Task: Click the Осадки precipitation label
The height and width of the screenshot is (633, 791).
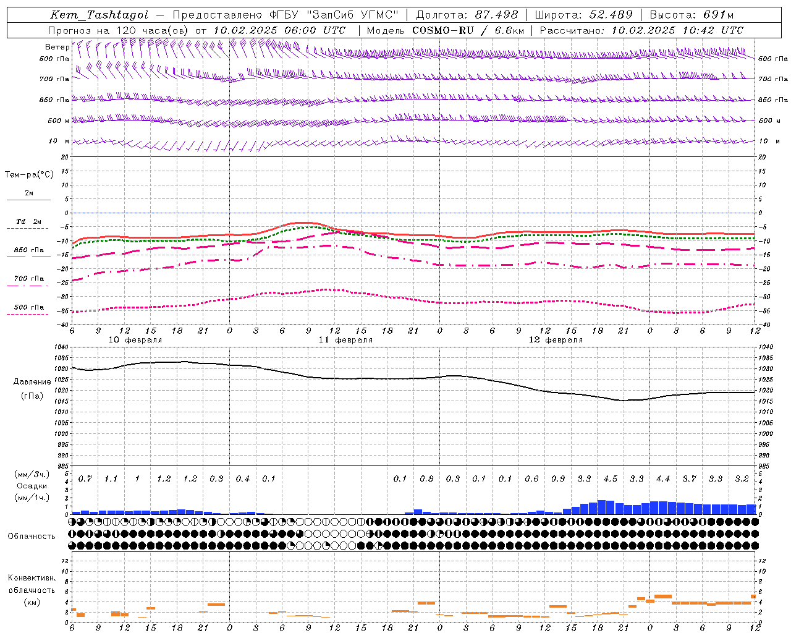Action: tap(32, 486)
